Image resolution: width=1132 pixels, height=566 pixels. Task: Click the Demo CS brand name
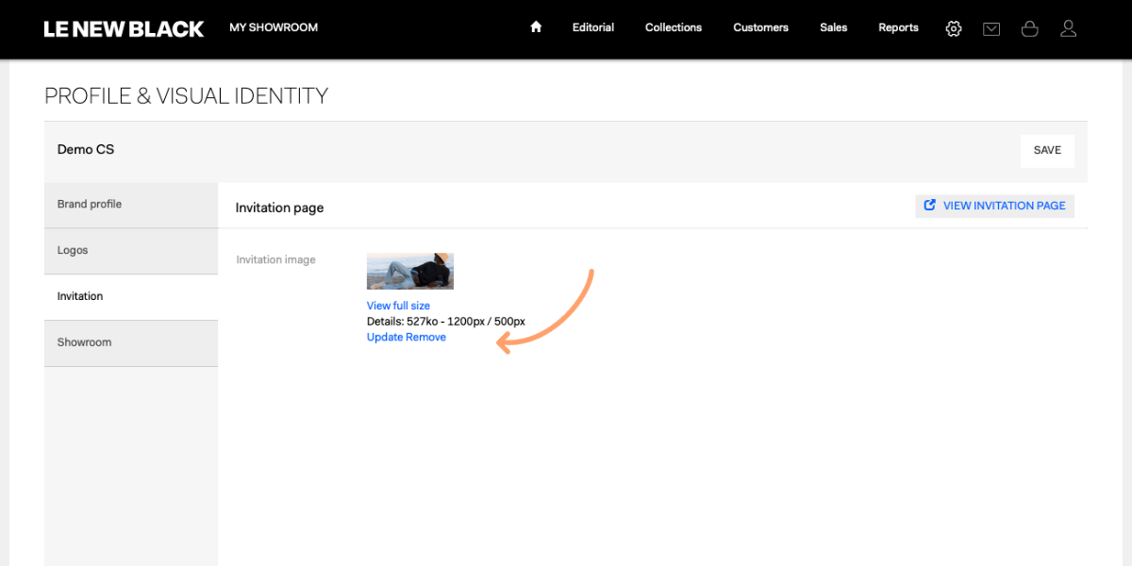tap(86, 149)
